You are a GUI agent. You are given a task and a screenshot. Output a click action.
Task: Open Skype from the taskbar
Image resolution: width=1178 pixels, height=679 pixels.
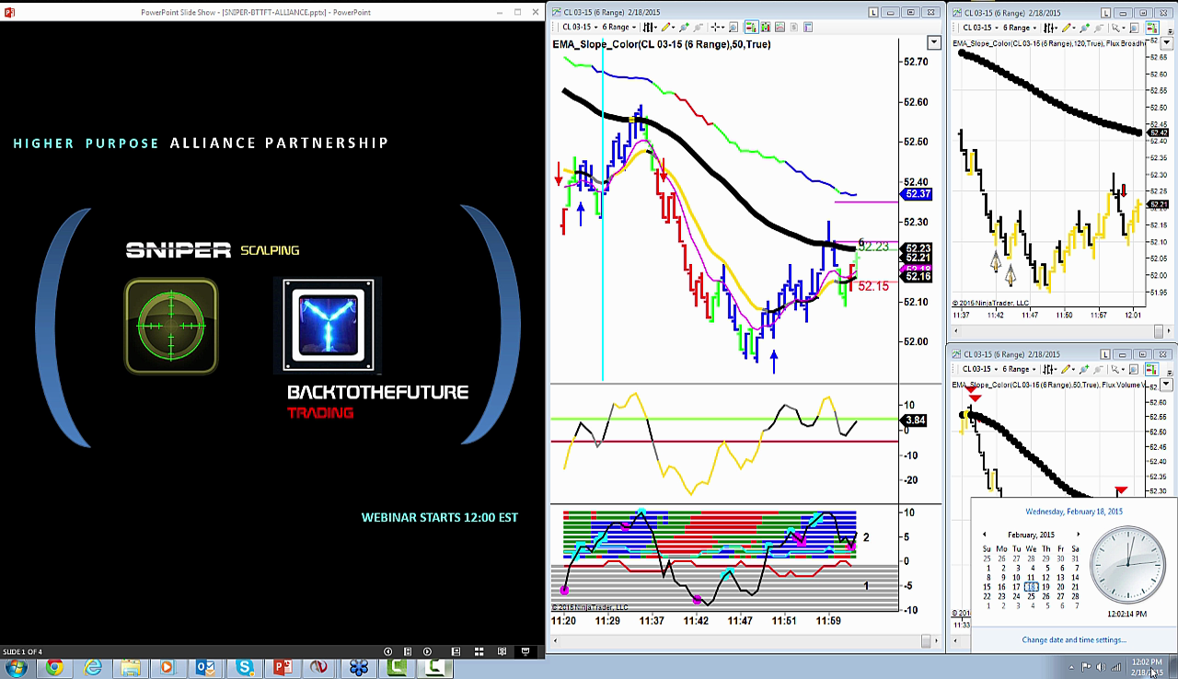click(x=244, y=668)
